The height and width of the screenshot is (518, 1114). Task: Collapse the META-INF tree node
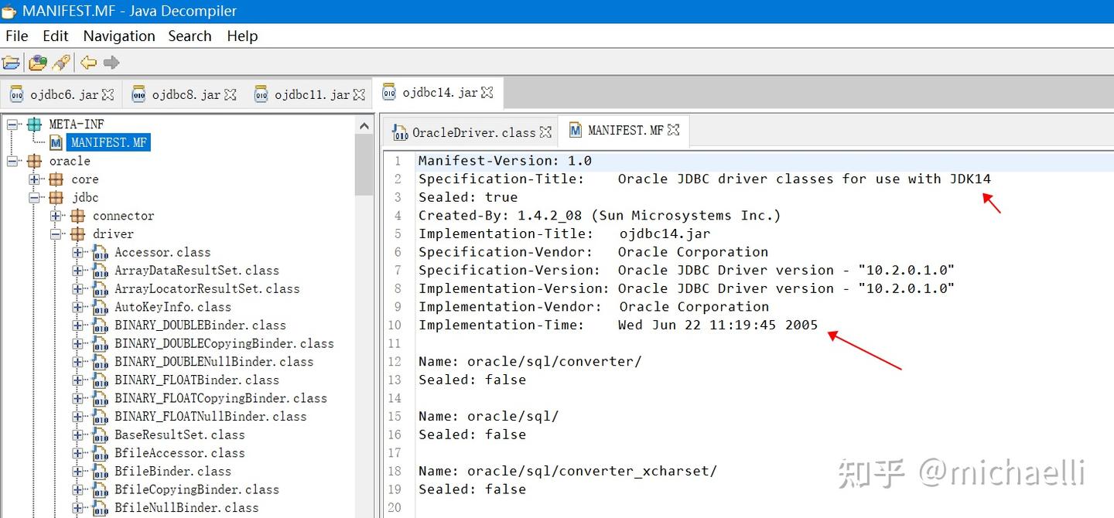pos(11,124)
